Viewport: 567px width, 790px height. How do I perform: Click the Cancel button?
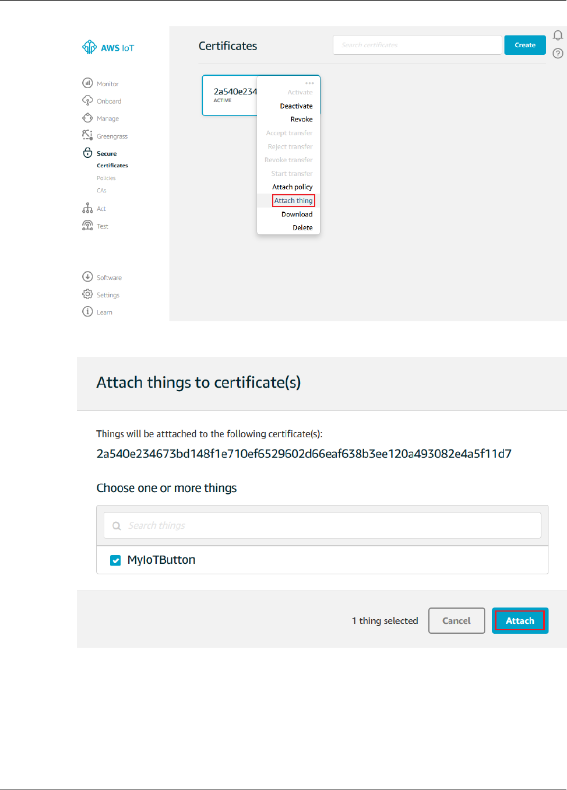pyautogui.click(x=456, y=621)
